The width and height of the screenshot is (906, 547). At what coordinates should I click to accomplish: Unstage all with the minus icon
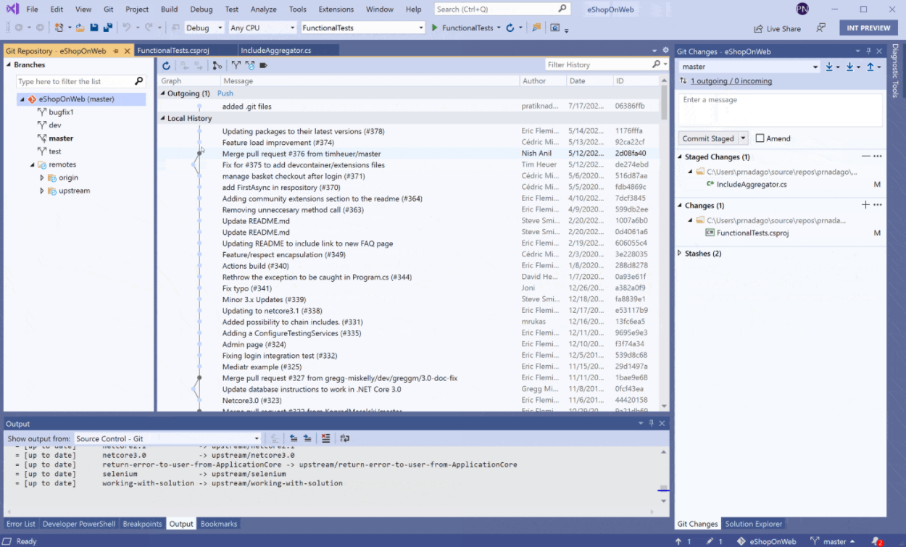pyautogui.click(x=865, y=156)
